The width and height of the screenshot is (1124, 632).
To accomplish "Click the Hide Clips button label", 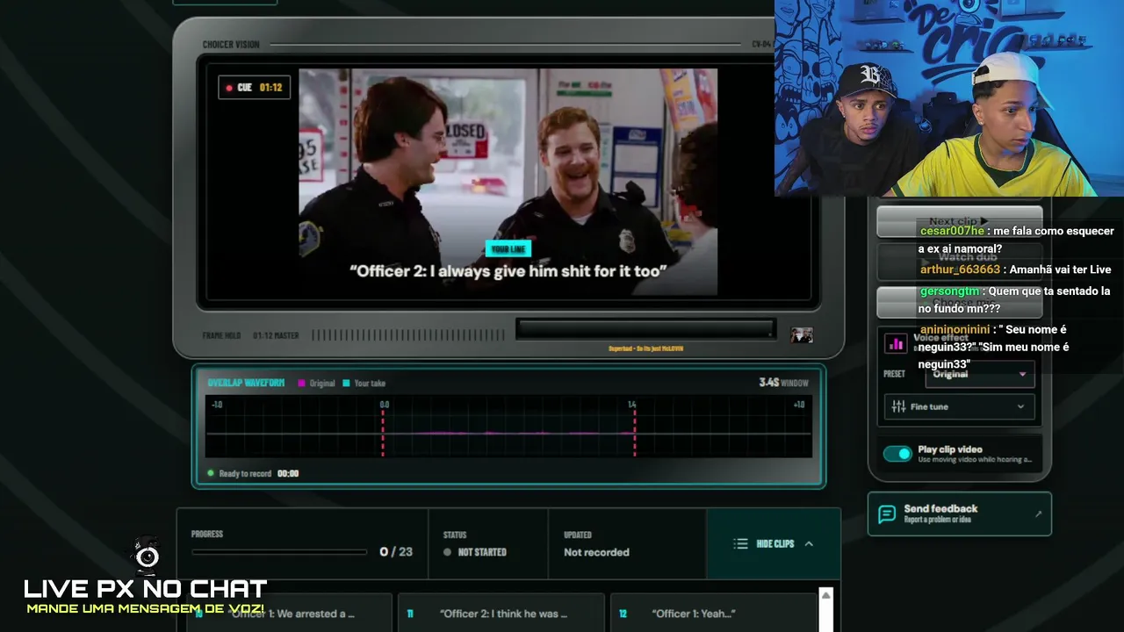I will 775,544.
